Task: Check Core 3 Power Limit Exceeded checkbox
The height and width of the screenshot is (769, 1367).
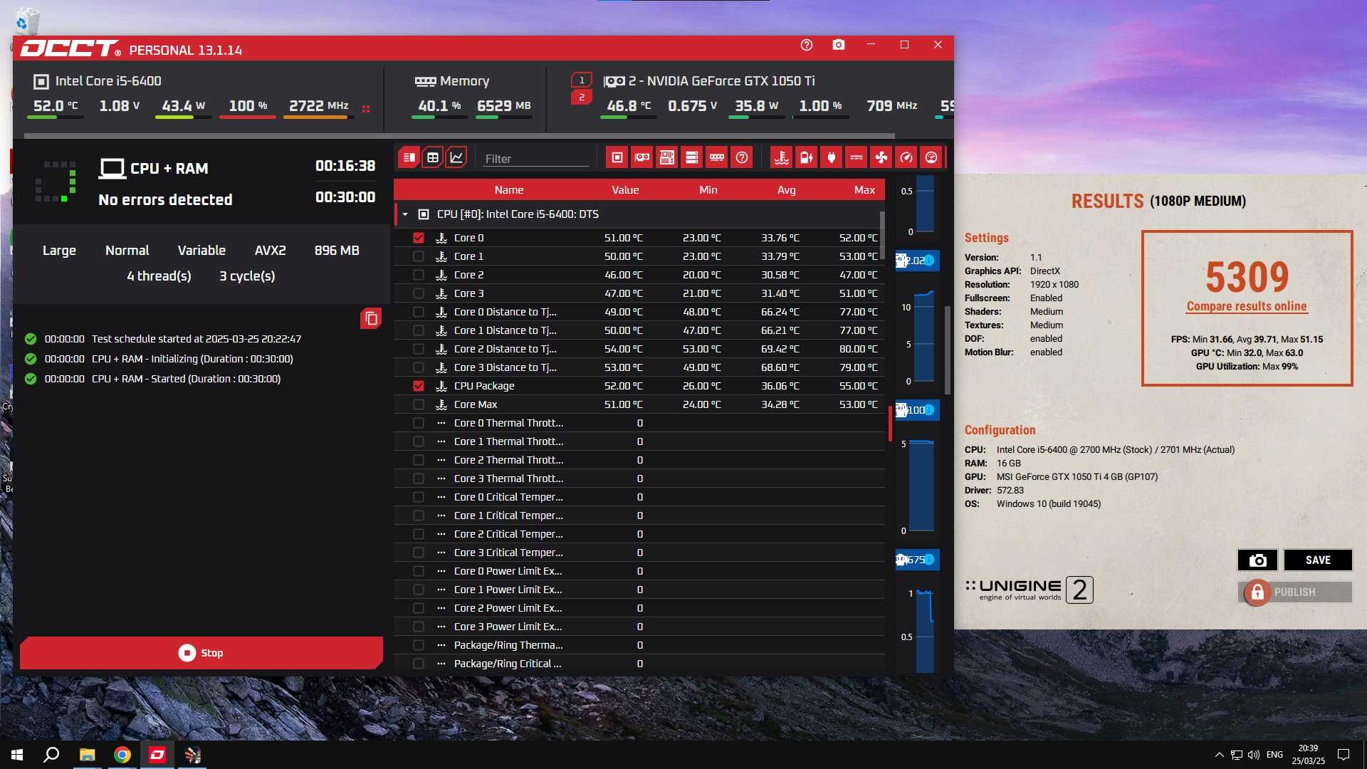Action: pos(419,627)
